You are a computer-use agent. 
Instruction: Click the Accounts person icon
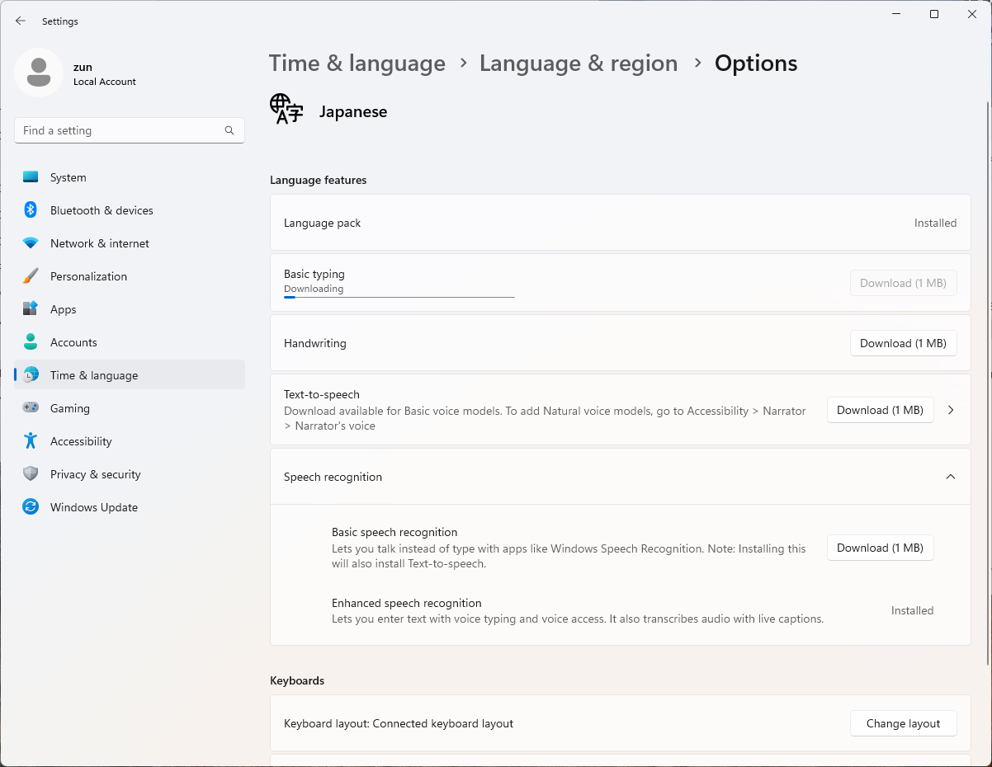(31, 342)
